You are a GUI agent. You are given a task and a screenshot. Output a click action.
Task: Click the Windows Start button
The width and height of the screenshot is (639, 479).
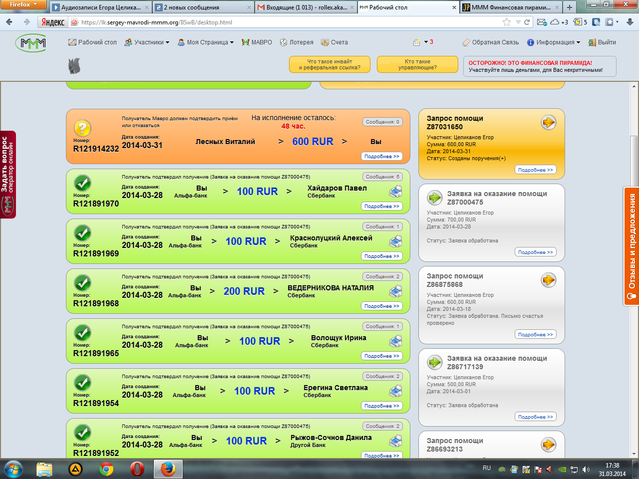click(x=13, y=469)
